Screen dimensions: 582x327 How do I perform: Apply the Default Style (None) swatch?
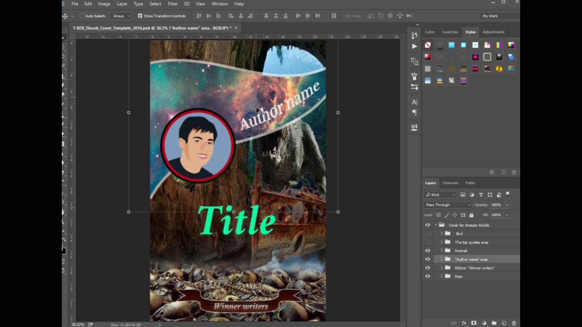click(427, 45)
